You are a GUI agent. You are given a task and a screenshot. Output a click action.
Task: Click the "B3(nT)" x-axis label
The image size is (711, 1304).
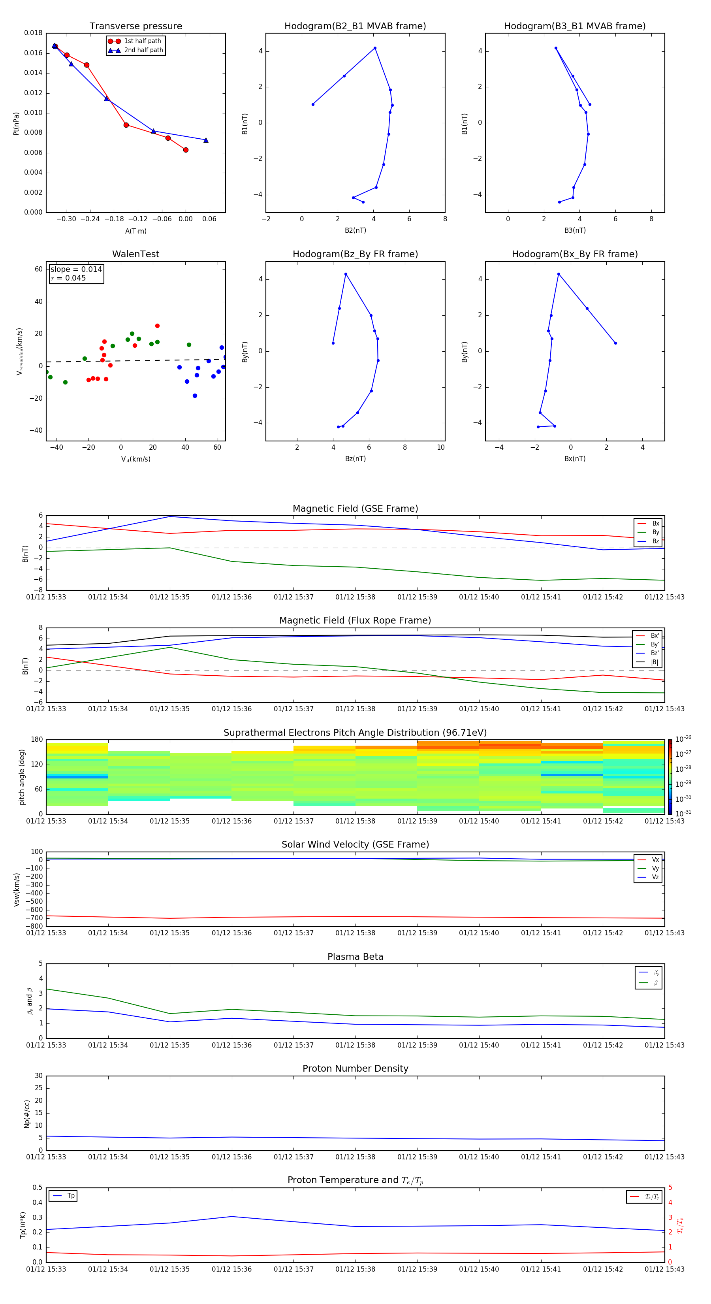point(575,230)
